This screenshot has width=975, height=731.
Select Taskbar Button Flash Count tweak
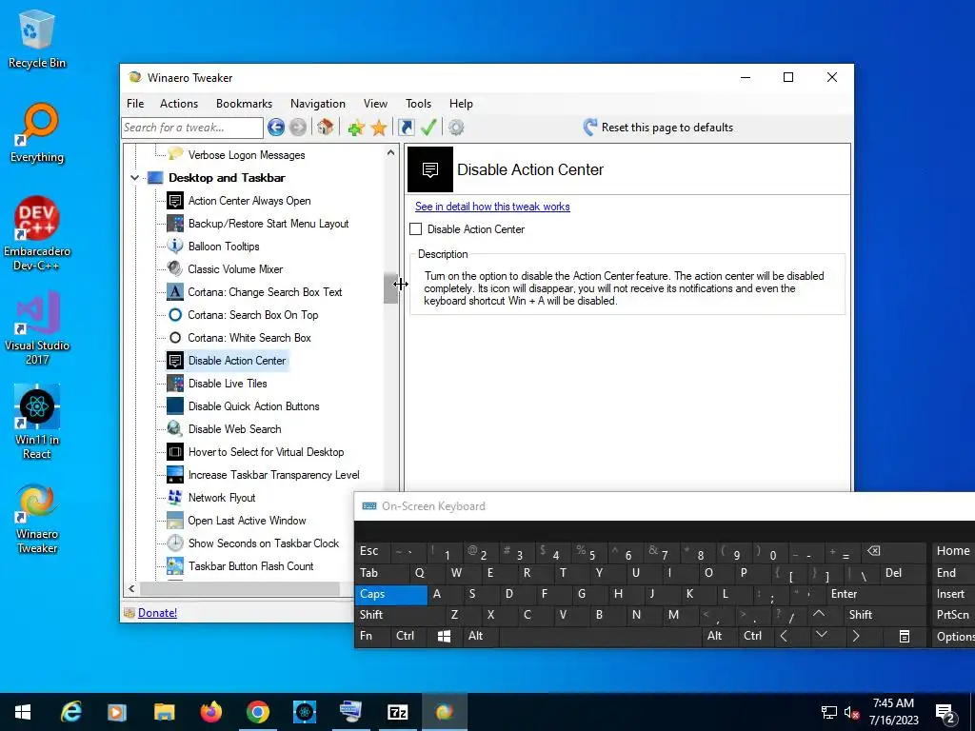coord(251,566)
